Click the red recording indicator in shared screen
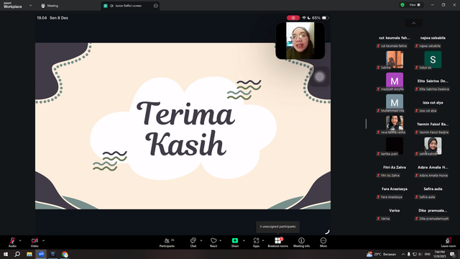Screen dimensions: 460x259 click(293, 18)
